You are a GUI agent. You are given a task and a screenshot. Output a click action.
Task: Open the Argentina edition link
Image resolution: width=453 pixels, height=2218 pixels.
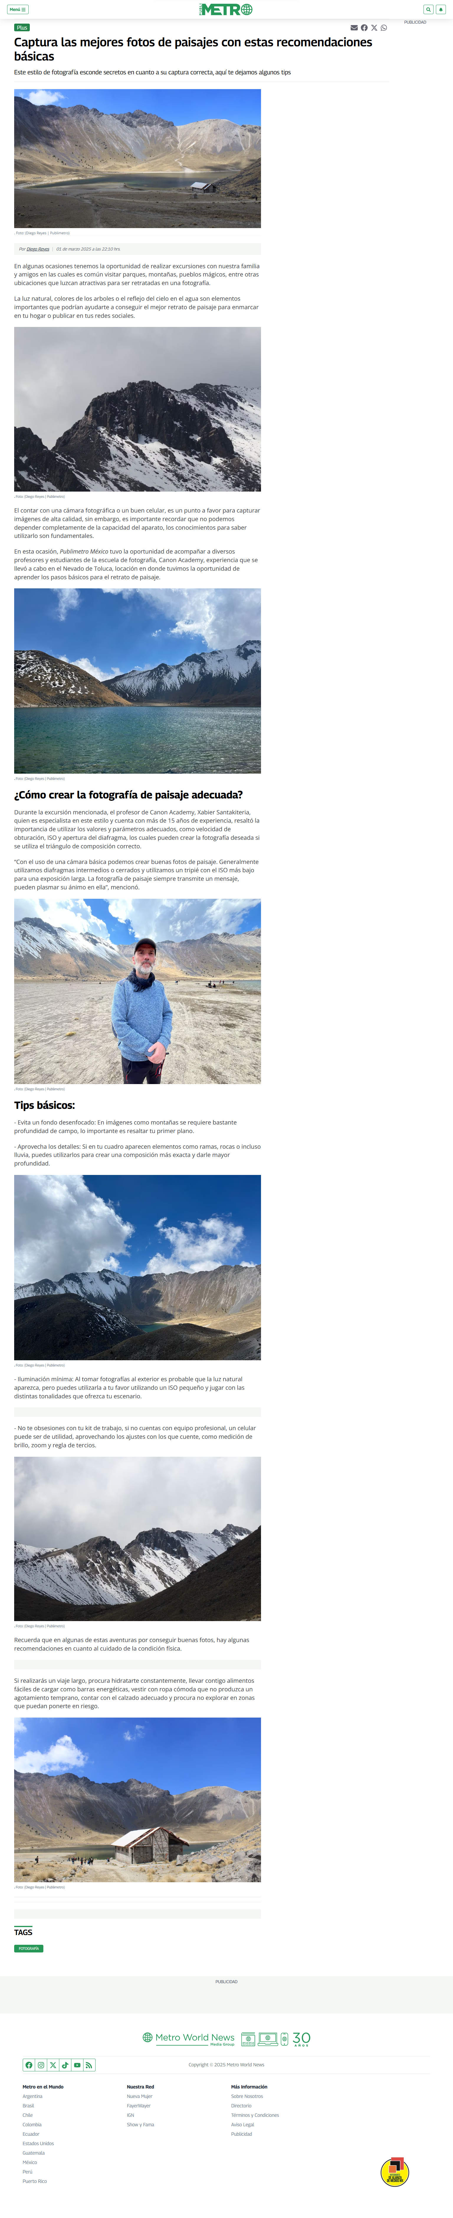(x=32, y=2096)
